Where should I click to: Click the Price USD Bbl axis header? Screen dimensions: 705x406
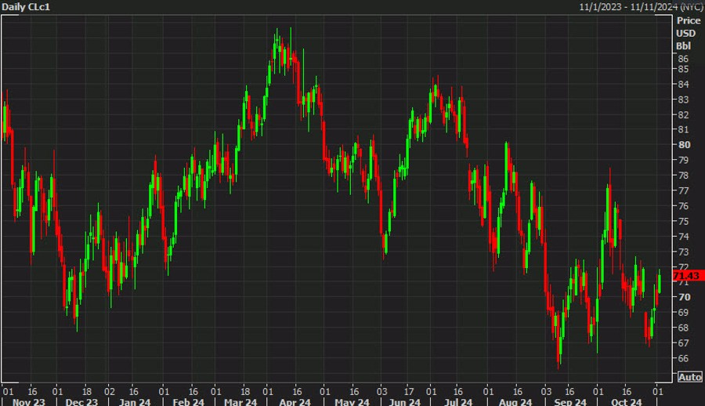coord(688,33)
